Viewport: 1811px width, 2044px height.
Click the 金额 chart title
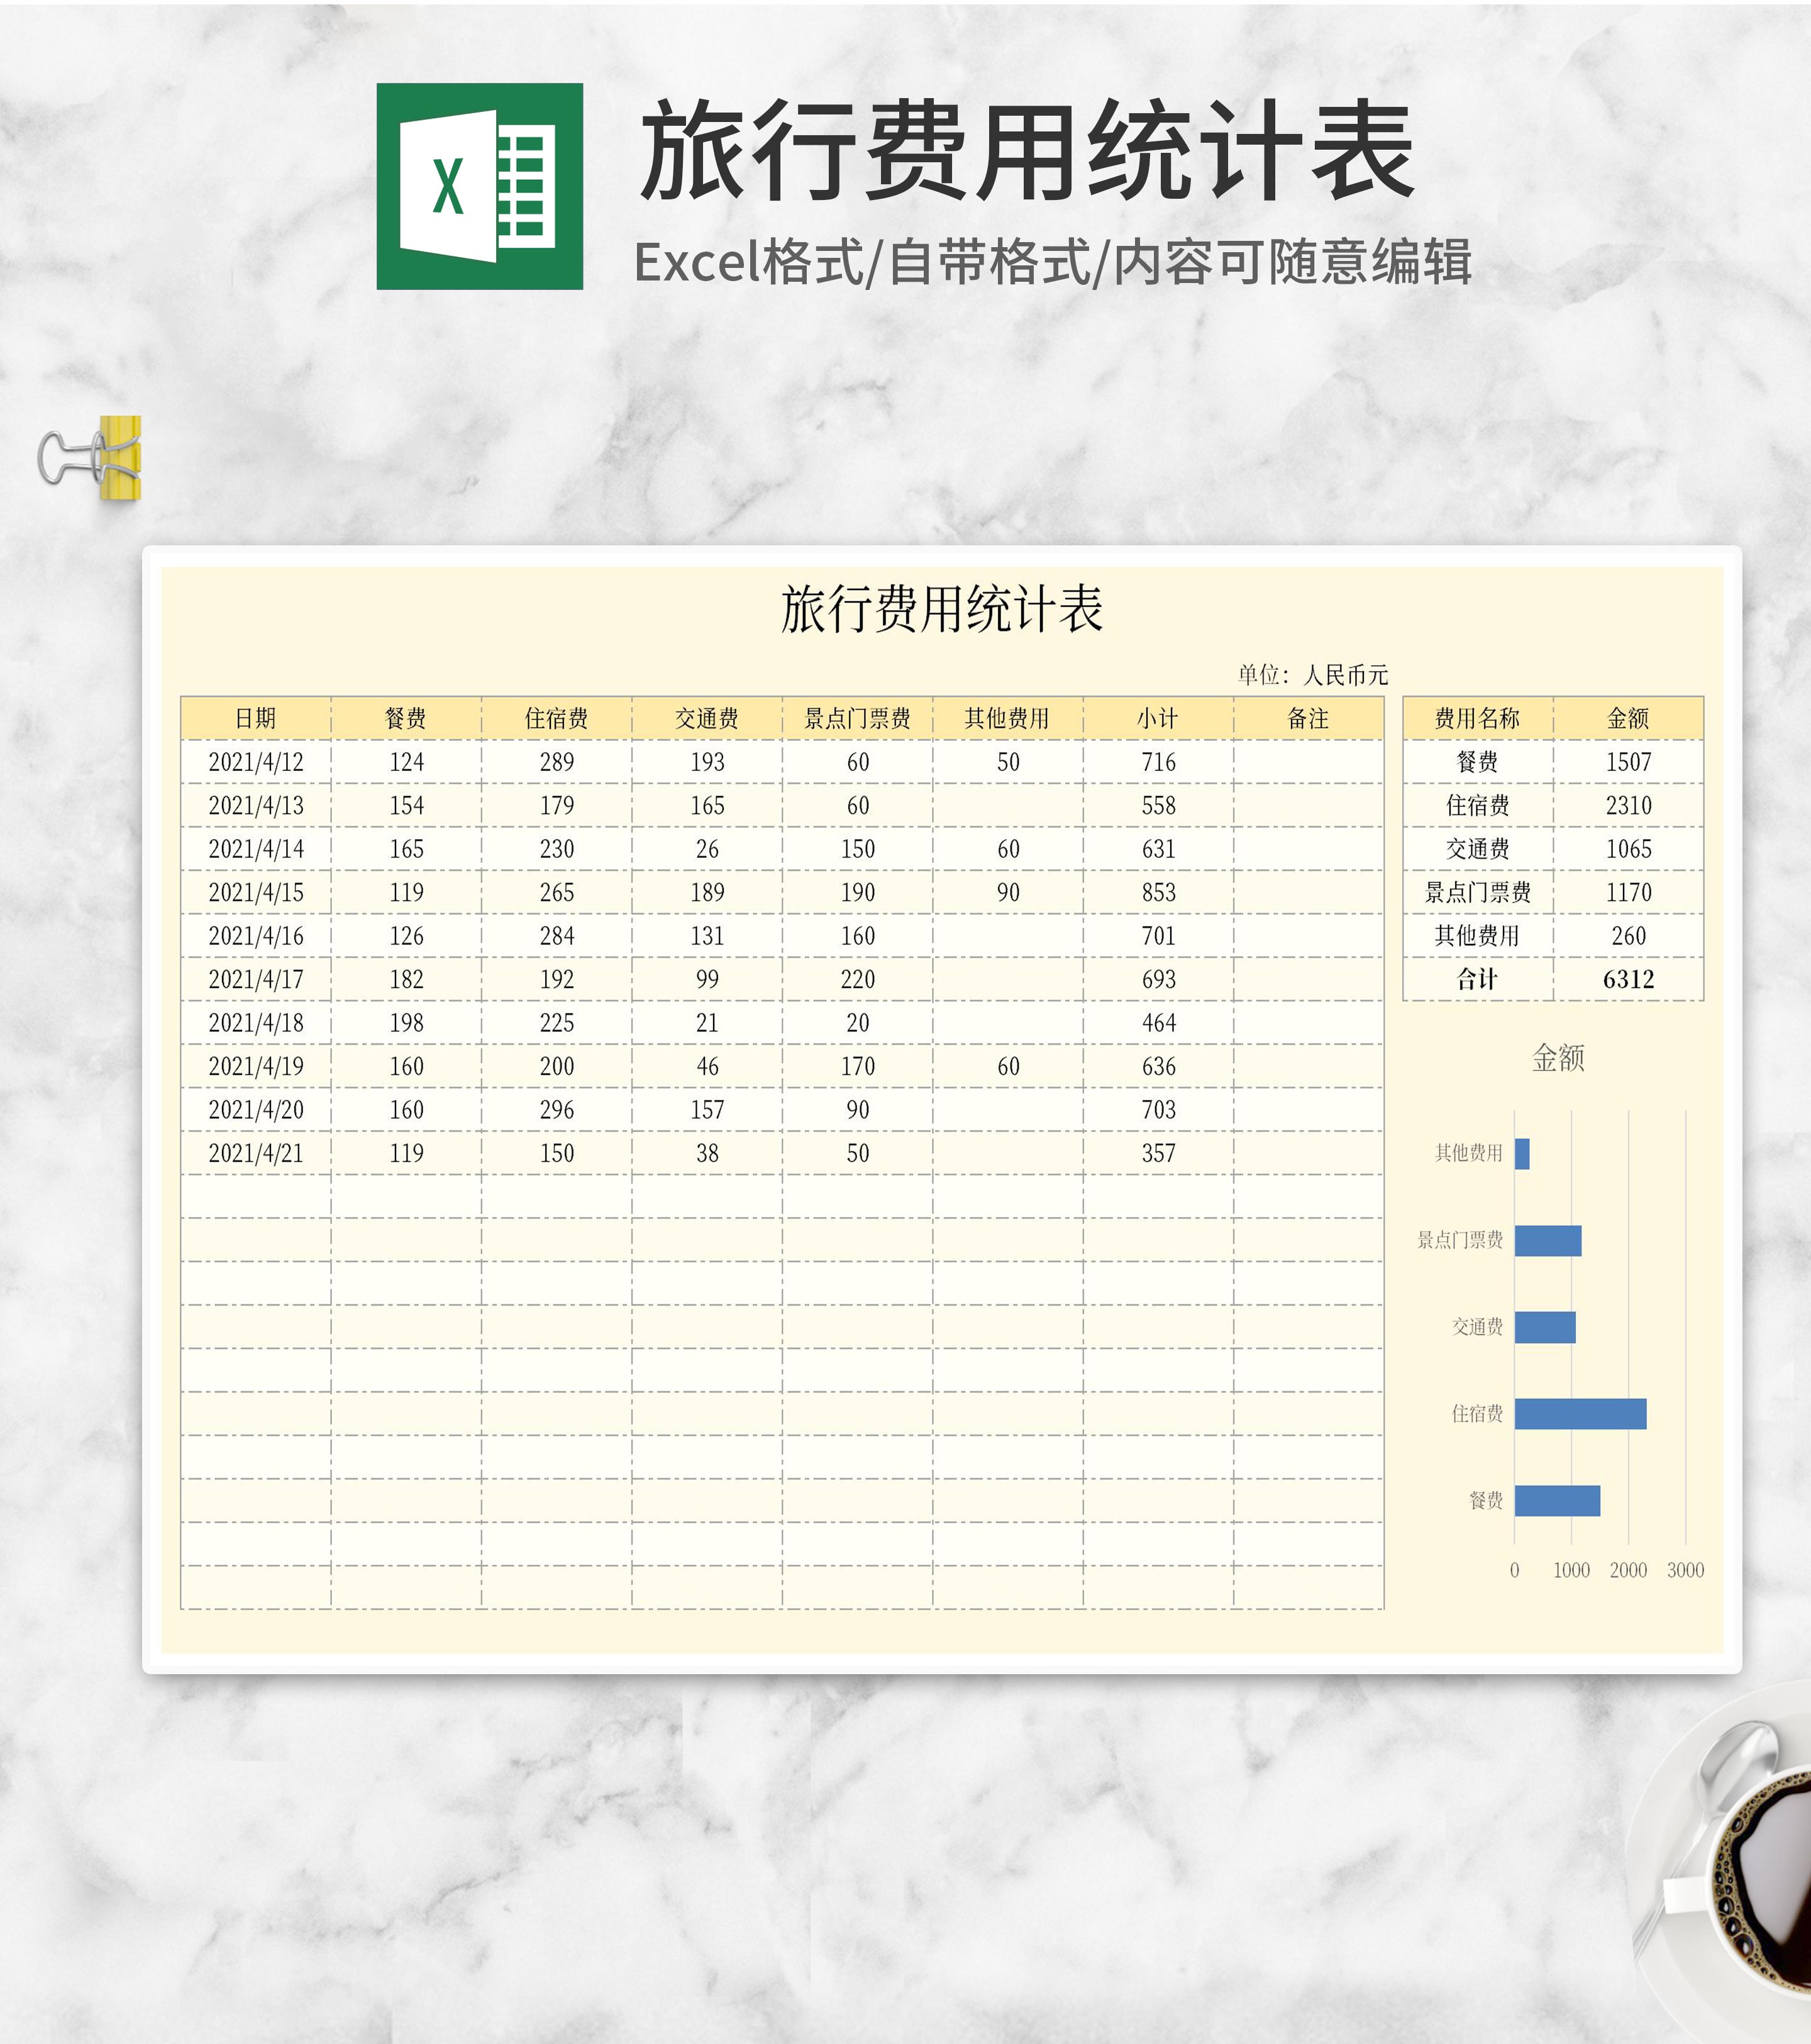(1558, 1058)
